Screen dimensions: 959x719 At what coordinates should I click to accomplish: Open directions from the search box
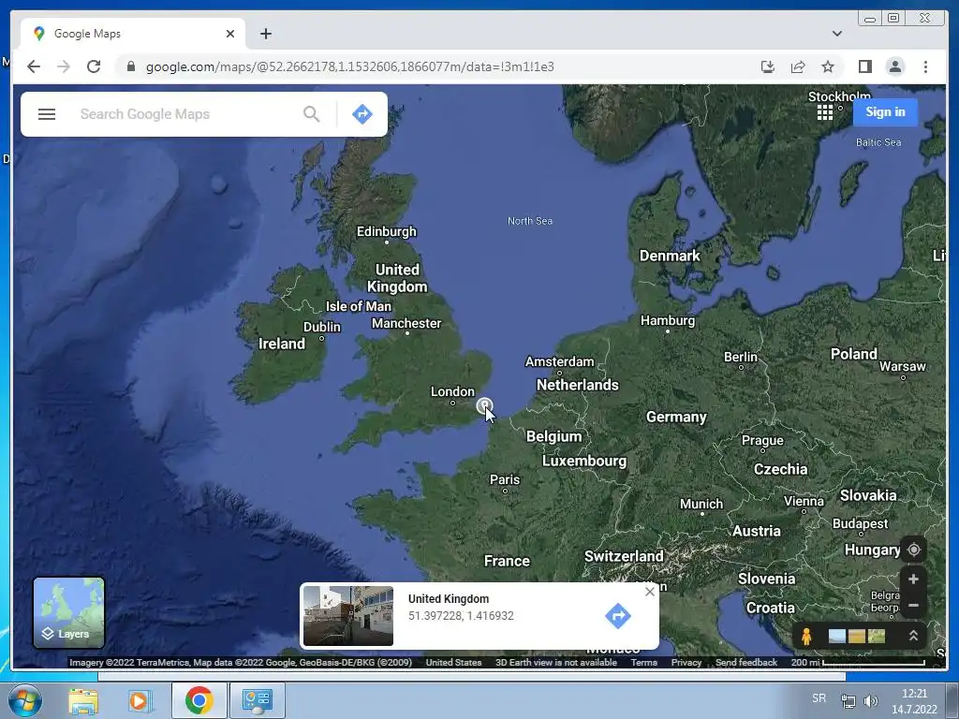(362, 114)
